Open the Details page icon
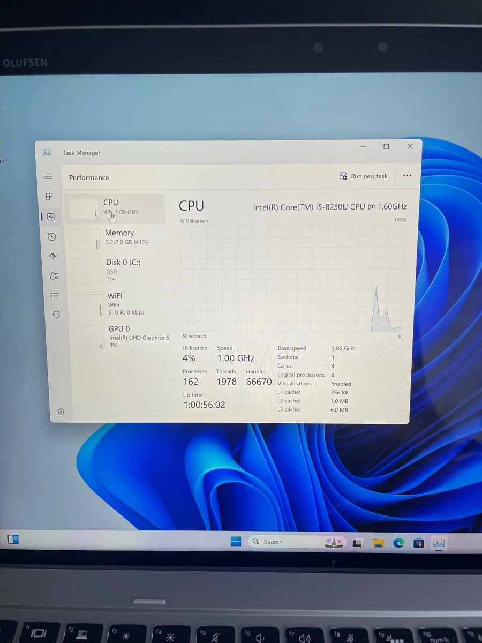The image size is (482, 643). (x=55, y=295)
